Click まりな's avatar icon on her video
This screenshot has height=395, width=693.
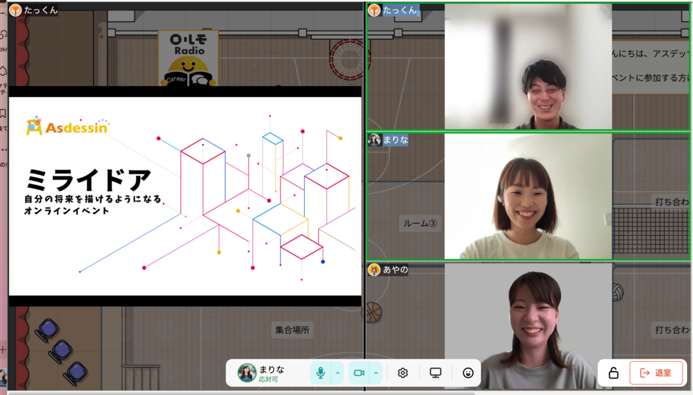coord(374,140)
